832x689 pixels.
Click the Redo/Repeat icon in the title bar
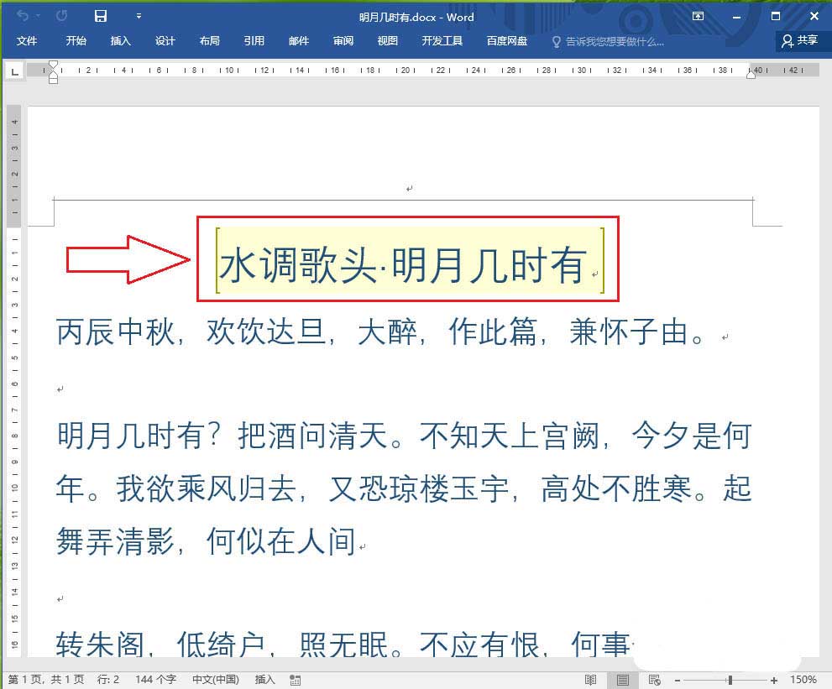tap(61, 16)
